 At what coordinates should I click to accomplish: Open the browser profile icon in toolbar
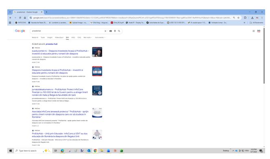[257, 18]
